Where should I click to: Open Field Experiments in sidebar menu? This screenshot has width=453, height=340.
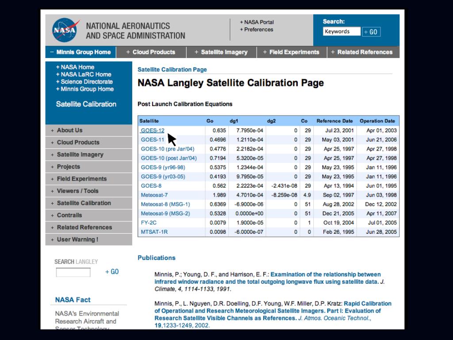click(x=88, y=179)
